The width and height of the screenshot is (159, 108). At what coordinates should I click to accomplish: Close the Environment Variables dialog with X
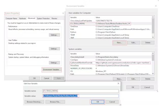[155, 6]
